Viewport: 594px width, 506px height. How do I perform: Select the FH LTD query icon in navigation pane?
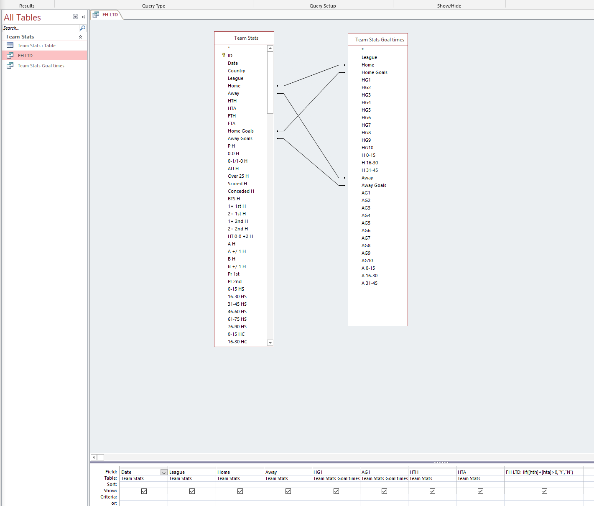pyautogui.click(x=10, y=55)
